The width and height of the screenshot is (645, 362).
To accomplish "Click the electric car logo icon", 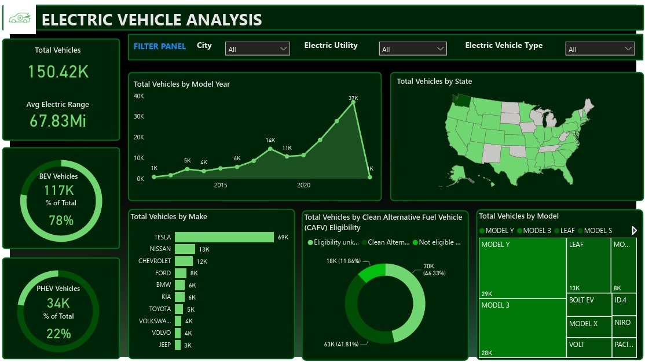I will coord(19,19).
